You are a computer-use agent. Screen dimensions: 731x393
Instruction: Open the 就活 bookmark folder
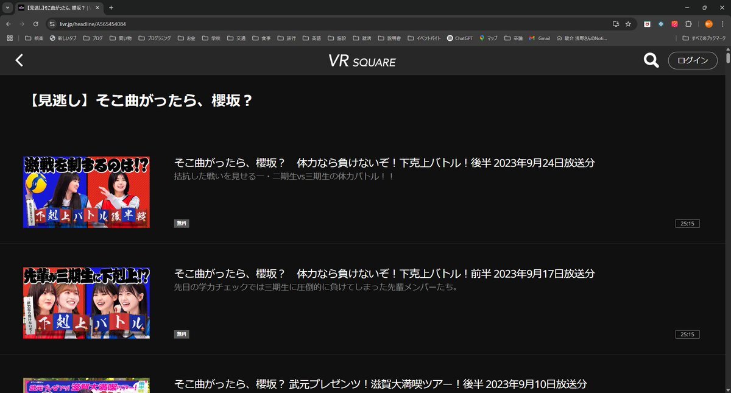click(x=361, y=38)
